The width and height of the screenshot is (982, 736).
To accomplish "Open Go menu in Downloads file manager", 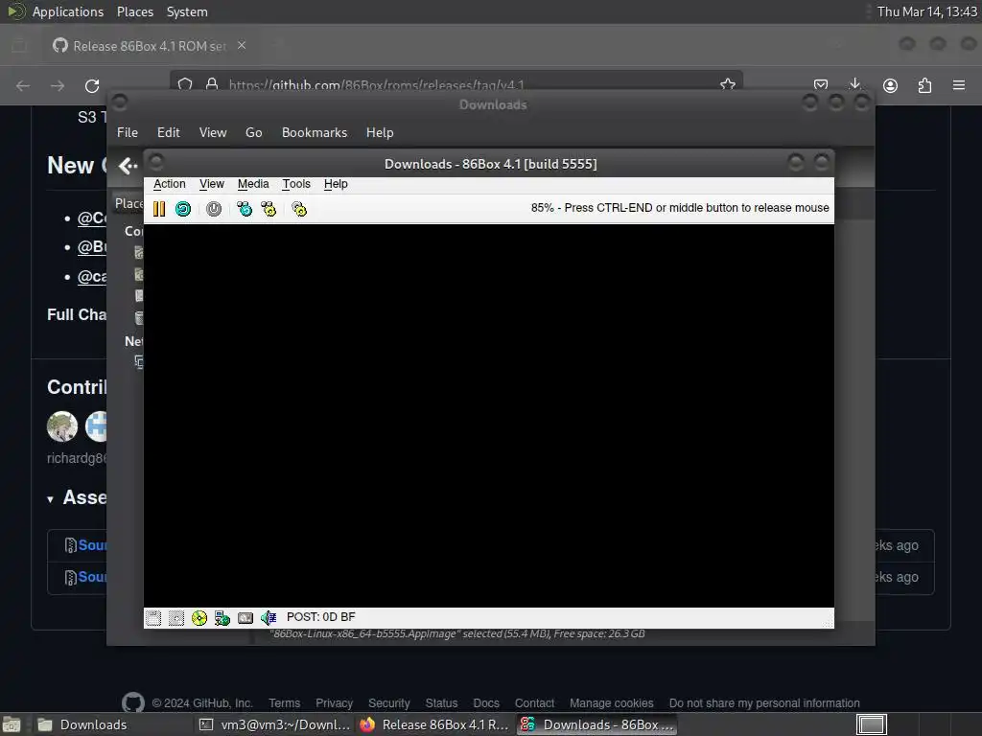I will click(253, 132).
